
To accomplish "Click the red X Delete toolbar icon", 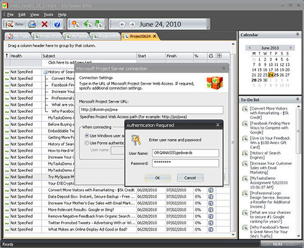I will [x=45, y=24].
